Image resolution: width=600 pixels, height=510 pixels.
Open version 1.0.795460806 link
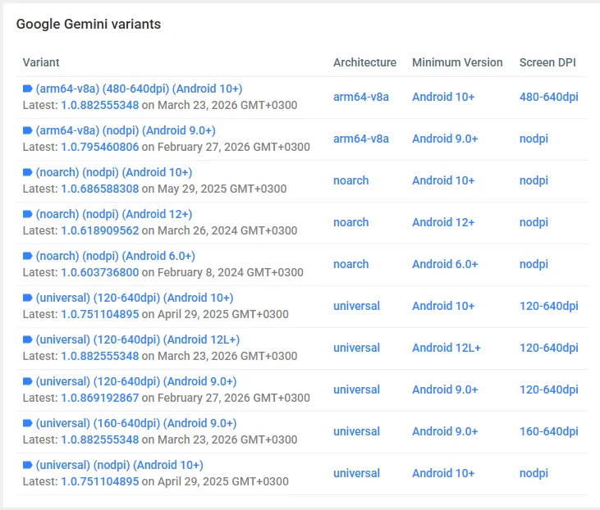(99, 148)
